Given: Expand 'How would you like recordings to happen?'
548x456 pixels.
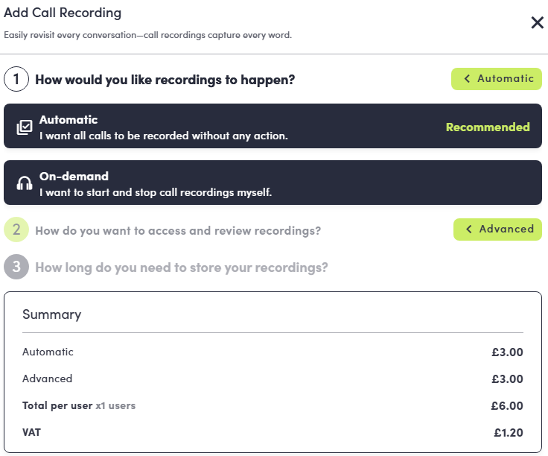Looking at the screenshot, I should pos(165,80).
